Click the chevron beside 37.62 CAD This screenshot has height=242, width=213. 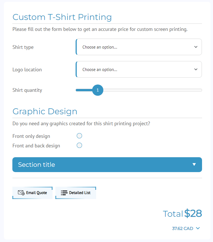[x=198, y=228]
